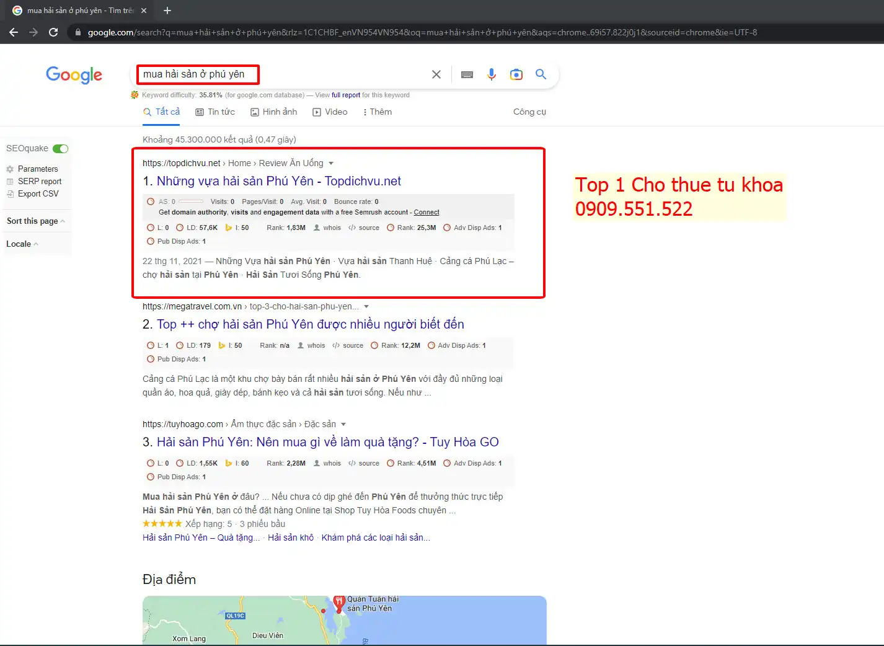Screen dimensions: 884x646
Task: Click the Semrush 'Connect' link
Action: click(427, 212)
